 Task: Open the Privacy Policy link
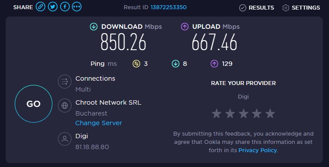coord(258,150)
